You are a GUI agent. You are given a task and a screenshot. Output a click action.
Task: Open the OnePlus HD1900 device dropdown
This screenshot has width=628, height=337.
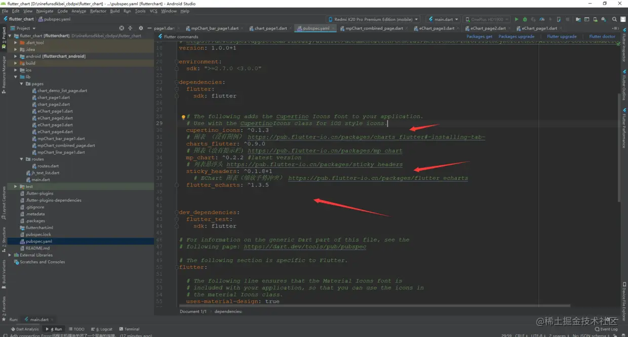(486, 19)
